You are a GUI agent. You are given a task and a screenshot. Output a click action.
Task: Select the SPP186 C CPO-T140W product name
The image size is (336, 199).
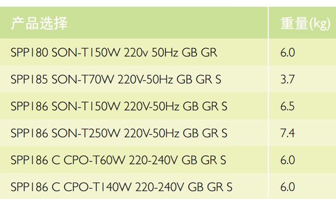[x=121, y=187]
